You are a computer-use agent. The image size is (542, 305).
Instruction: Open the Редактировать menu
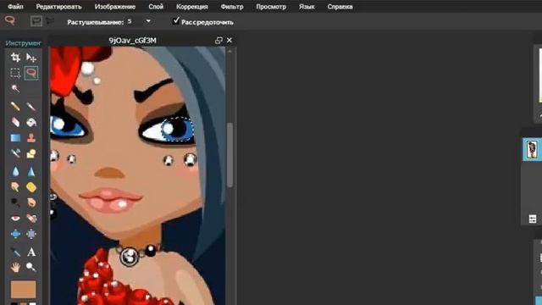pos(58,7)
